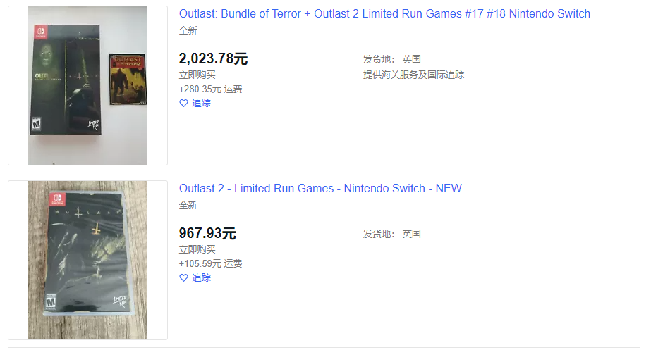Click the heart icon on the Outlast 2 listing
This screenshot has width=651, height=350.
coord(183,278)
